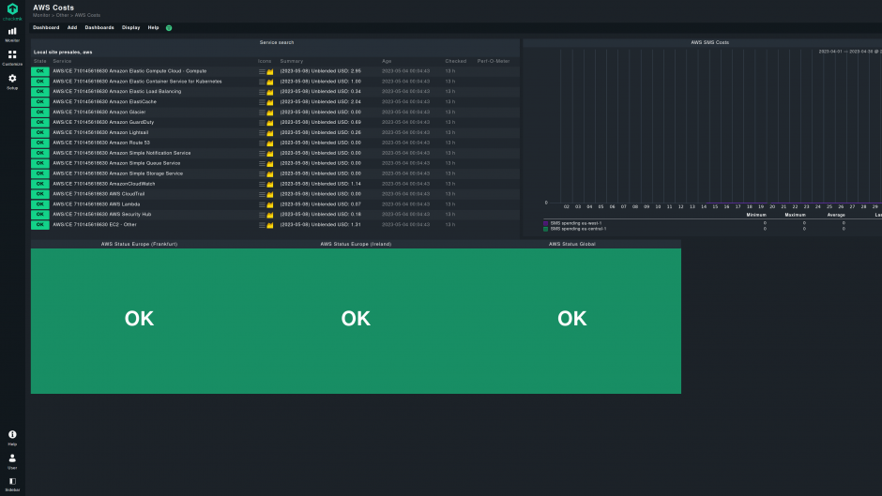Click yellow folder icon for Amazon Glacier row

(270, 113)
